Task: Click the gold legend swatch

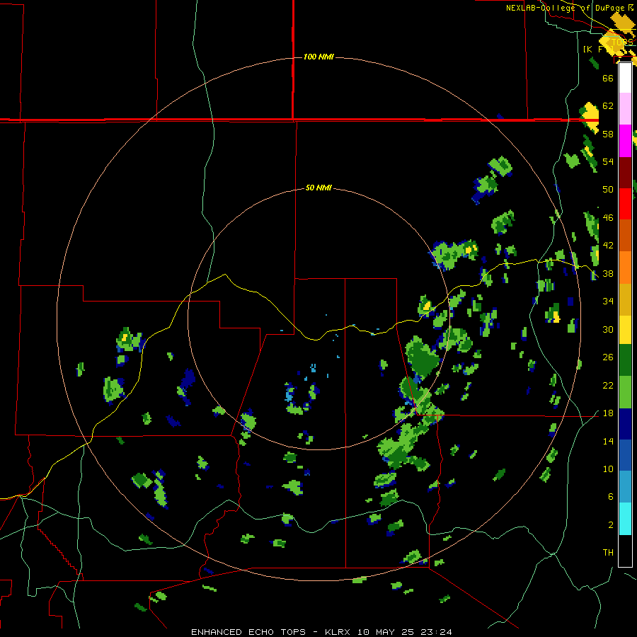Action: tap(625, 299)
